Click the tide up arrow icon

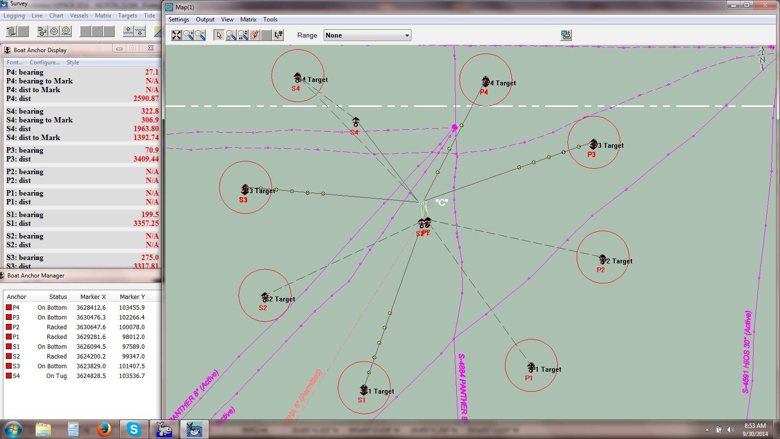(x=128, y=32)
